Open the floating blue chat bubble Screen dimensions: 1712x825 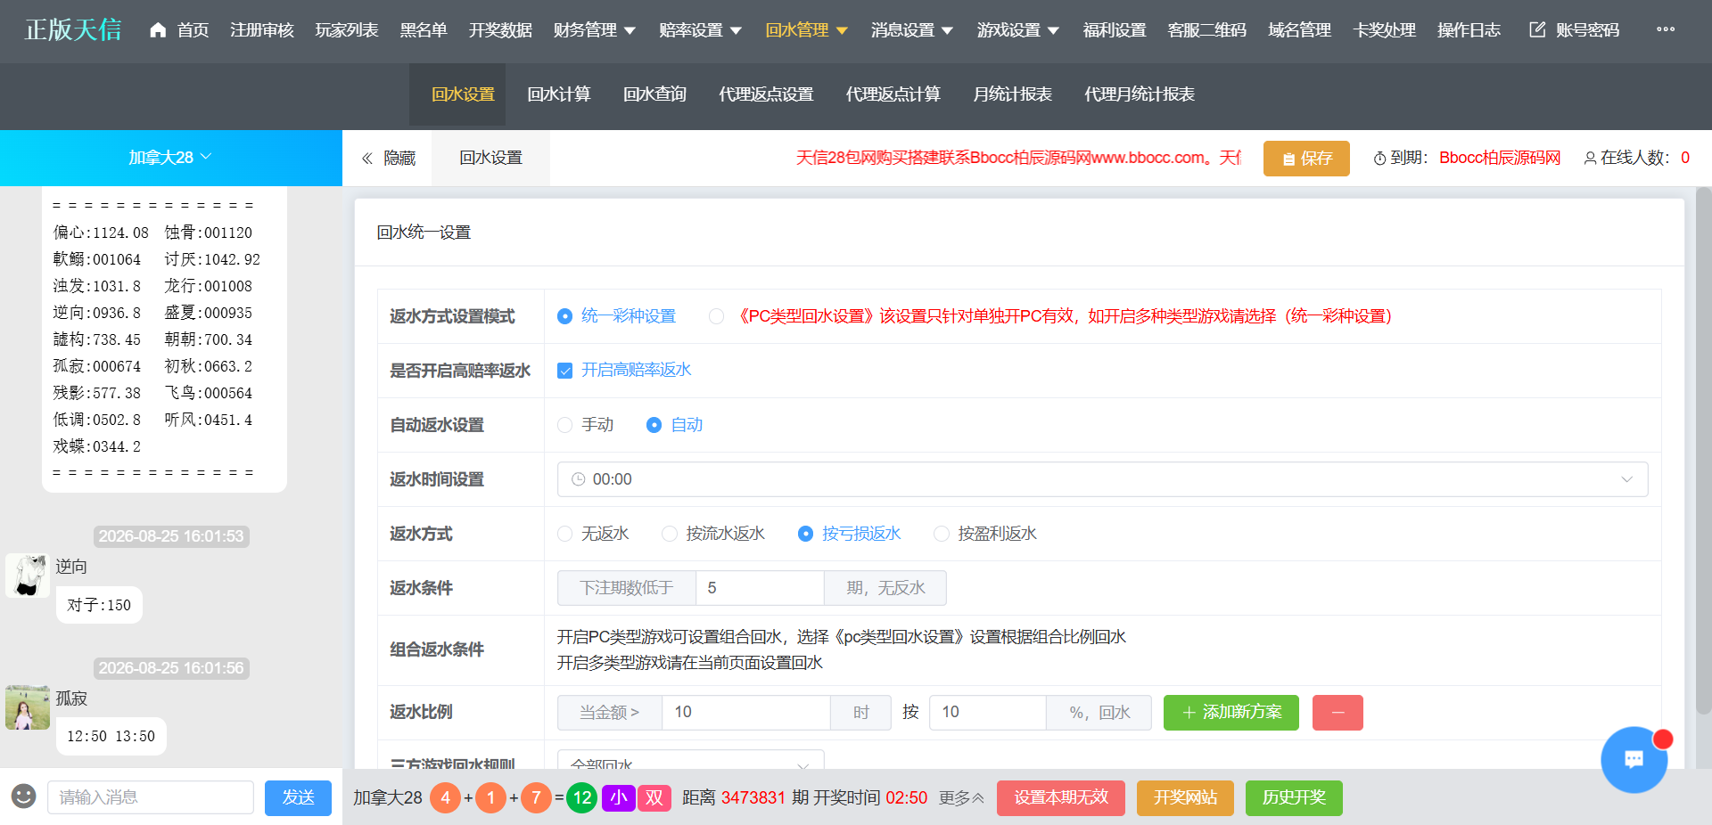tap(1634, 760)
